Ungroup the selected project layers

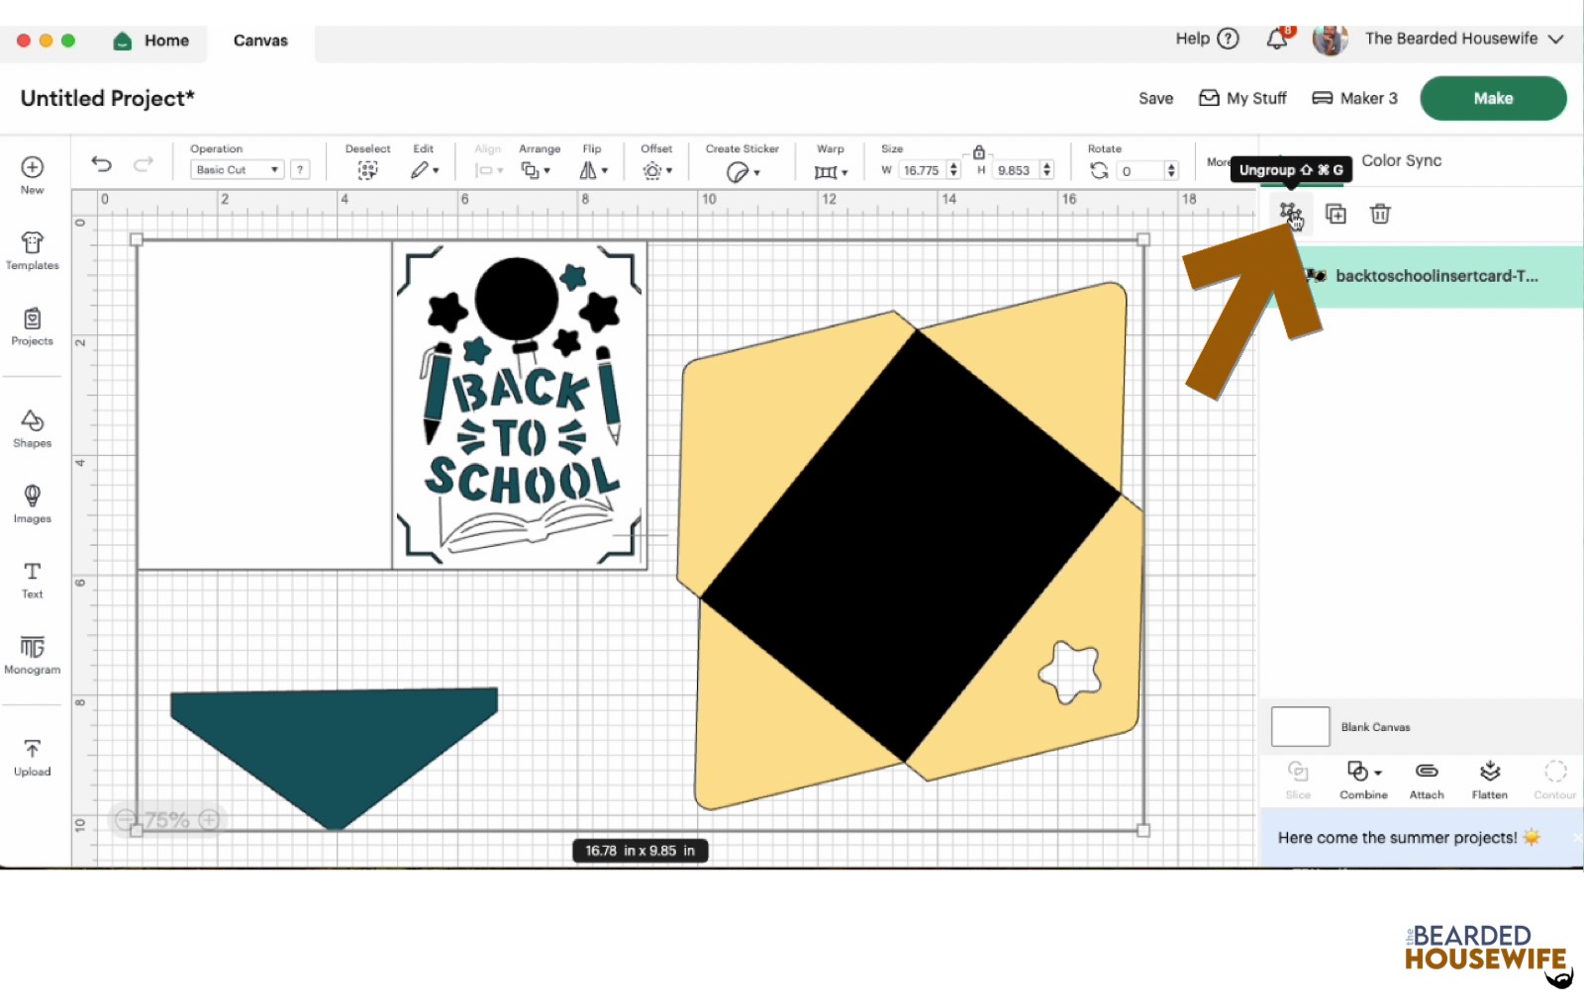coord(1289,213)
